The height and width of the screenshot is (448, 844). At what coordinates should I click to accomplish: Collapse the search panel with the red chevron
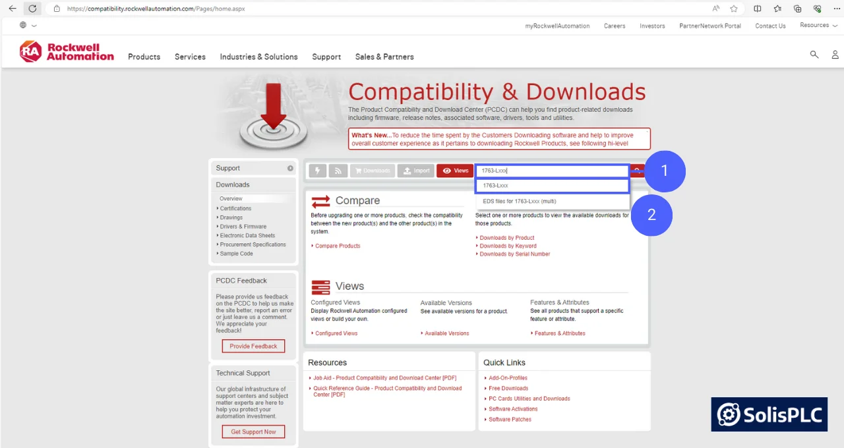coord(636,170)
